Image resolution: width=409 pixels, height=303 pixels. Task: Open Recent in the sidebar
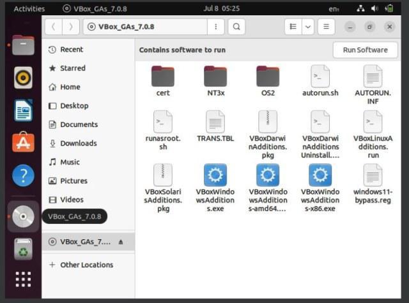[x=88, y=50]
